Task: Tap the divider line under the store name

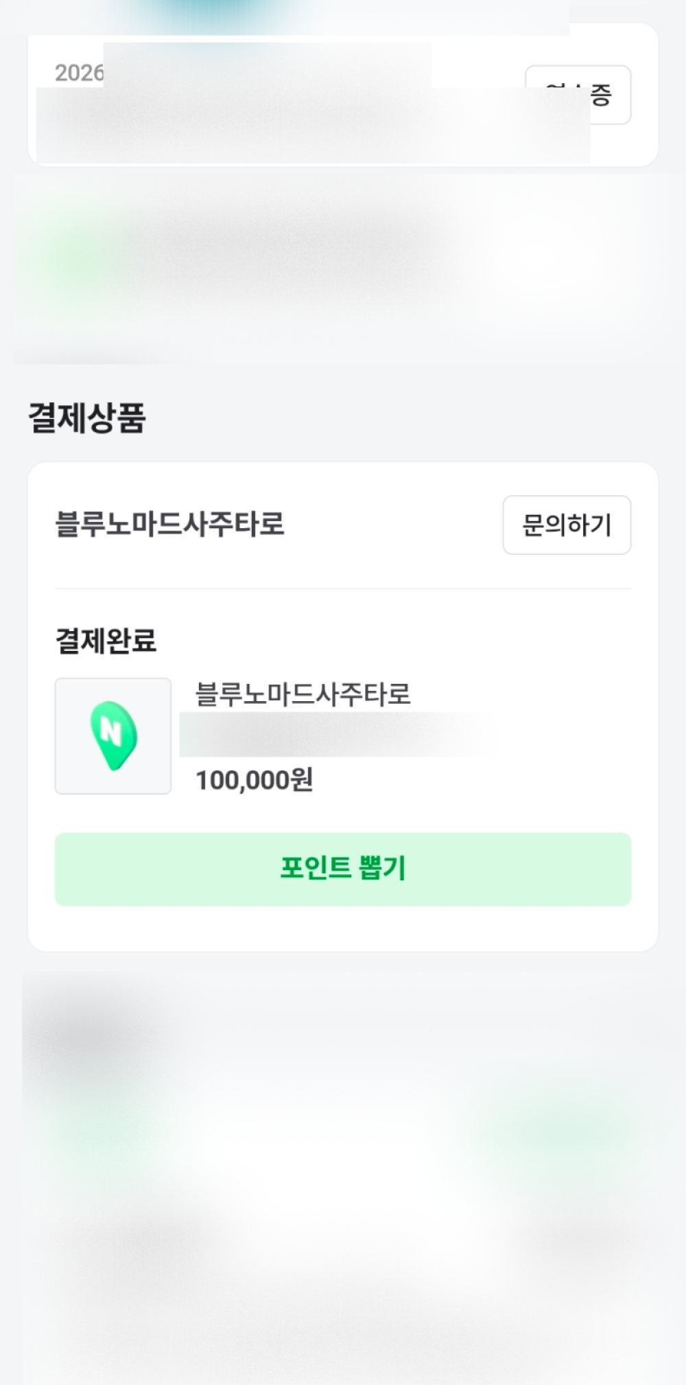Action: click(x=343, y=588)
